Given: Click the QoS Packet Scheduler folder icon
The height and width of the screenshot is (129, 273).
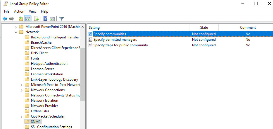Looking at the screenshot, I should (27, 116).
